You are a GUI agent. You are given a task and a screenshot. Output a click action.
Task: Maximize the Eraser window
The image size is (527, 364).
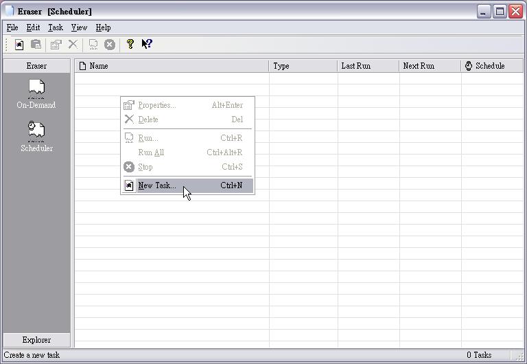click(500, 12)
